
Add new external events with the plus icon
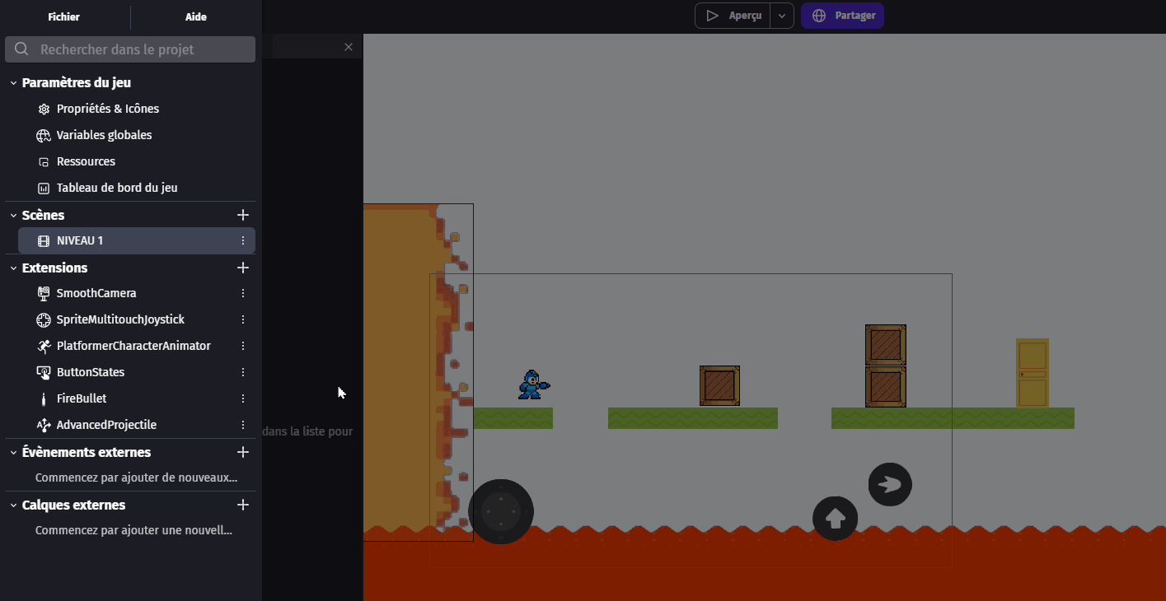coord(243,452)
